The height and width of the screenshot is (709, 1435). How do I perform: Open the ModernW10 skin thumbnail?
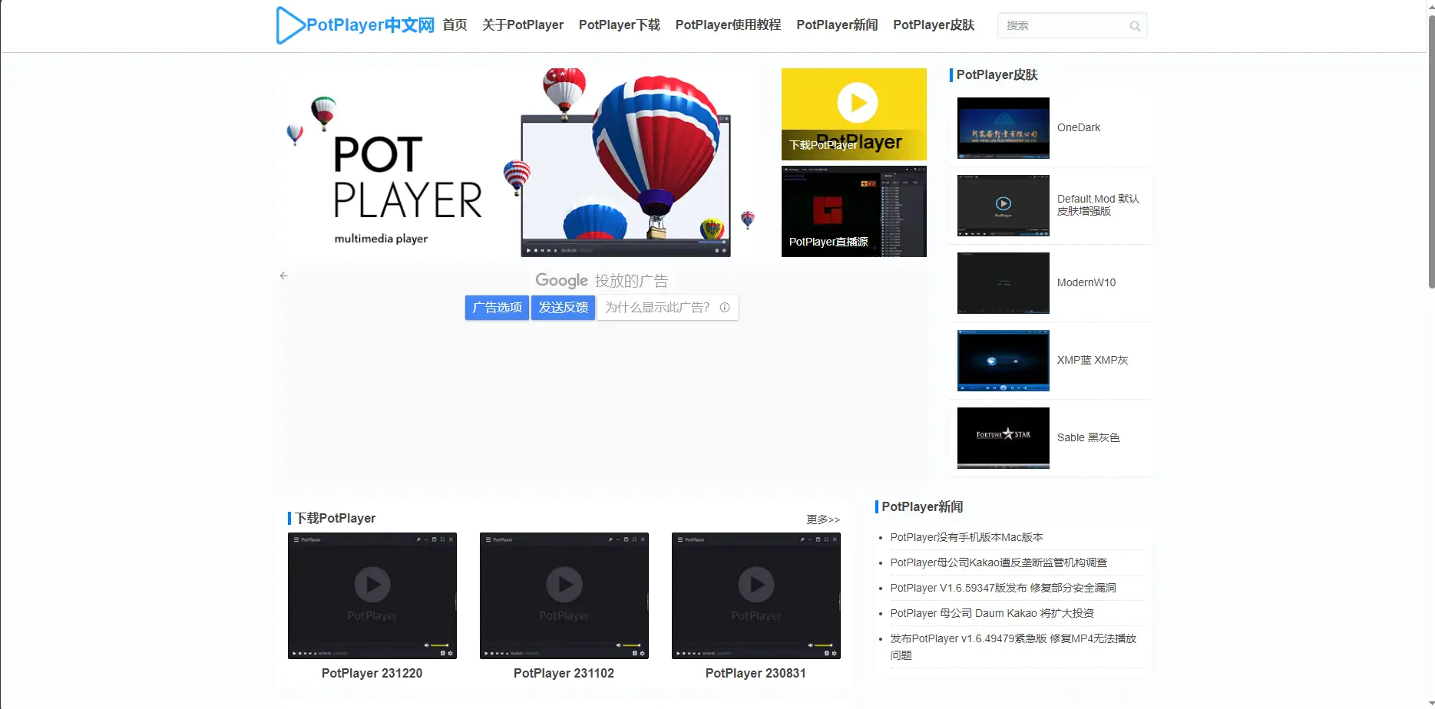1004,283
